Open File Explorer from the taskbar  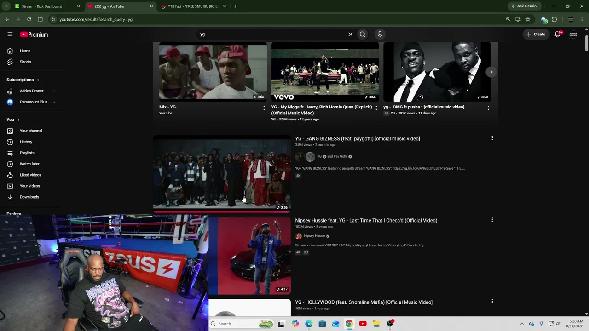pyautogui.click(x=376, y=324)
